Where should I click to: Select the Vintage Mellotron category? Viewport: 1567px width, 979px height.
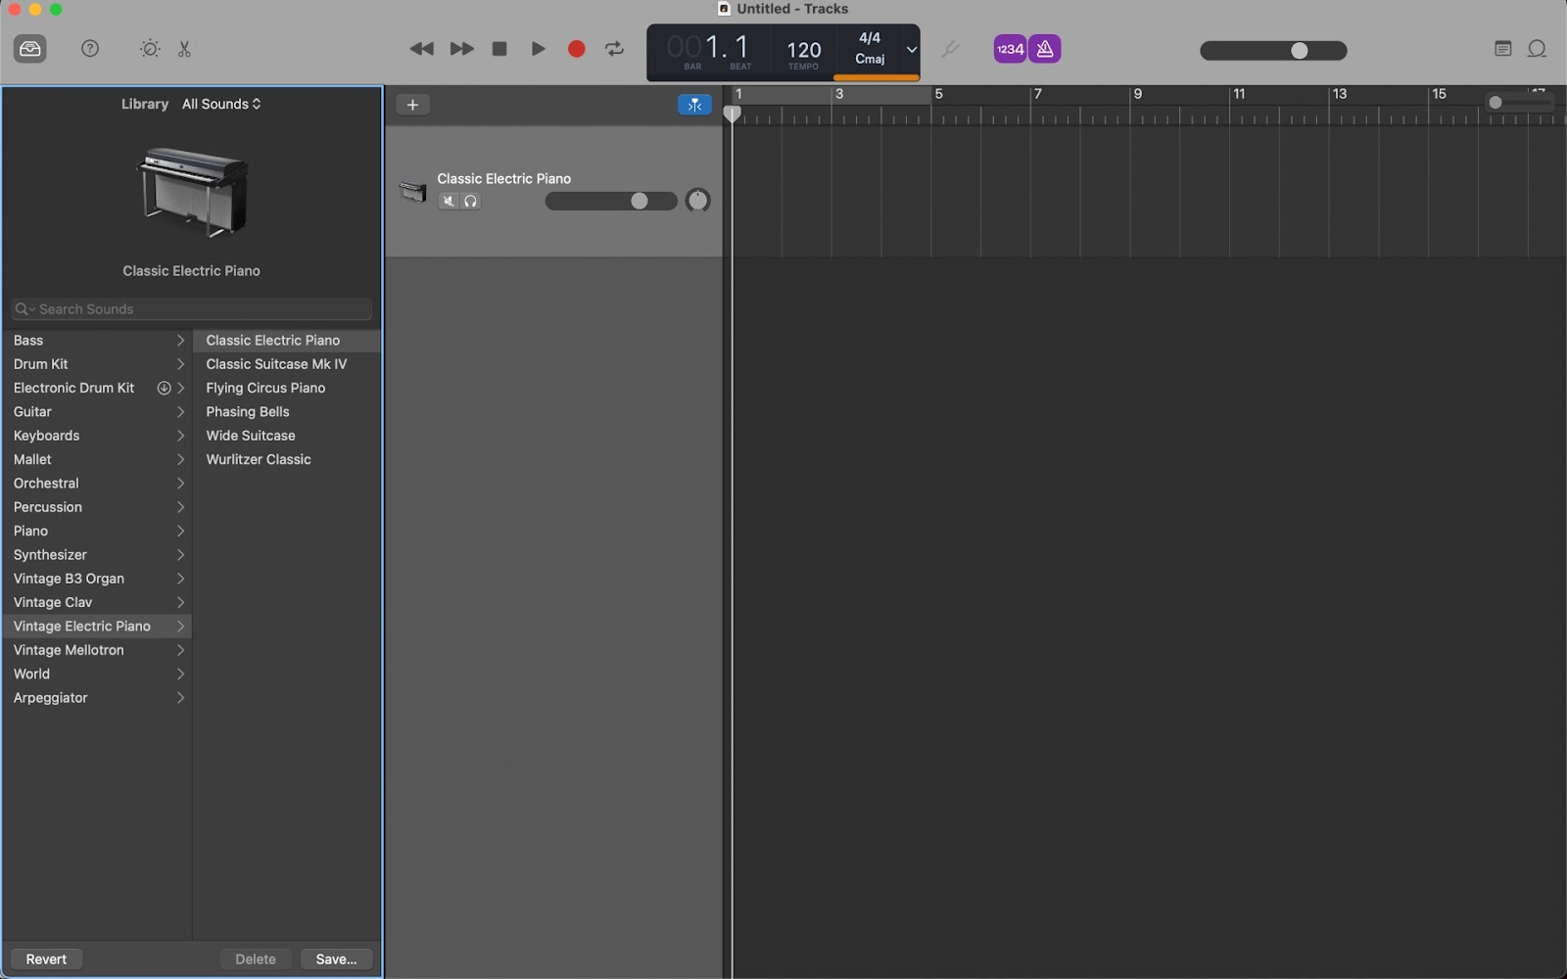pyautogui.click(x=71, y=650)
